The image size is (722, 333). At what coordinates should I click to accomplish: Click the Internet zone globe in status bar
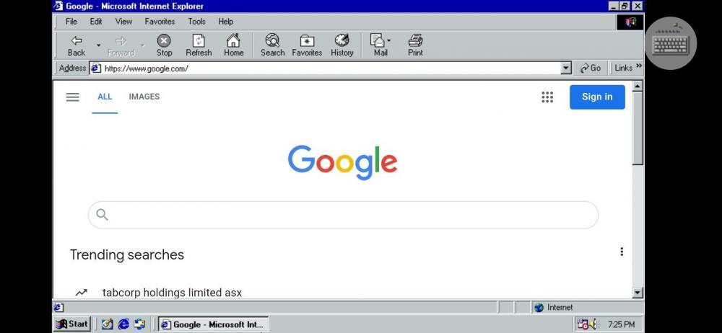(x=539, y=308)
